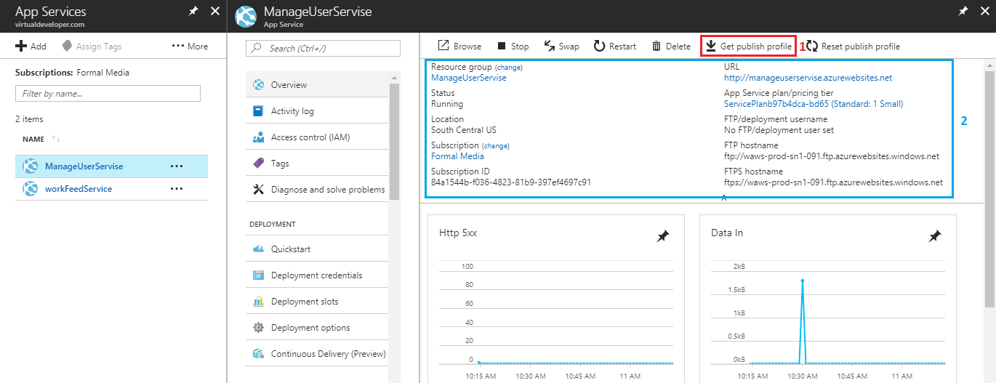Select the FTP hostname value
996x383 pixels.
pyautogui.click(x=832, y=156)
